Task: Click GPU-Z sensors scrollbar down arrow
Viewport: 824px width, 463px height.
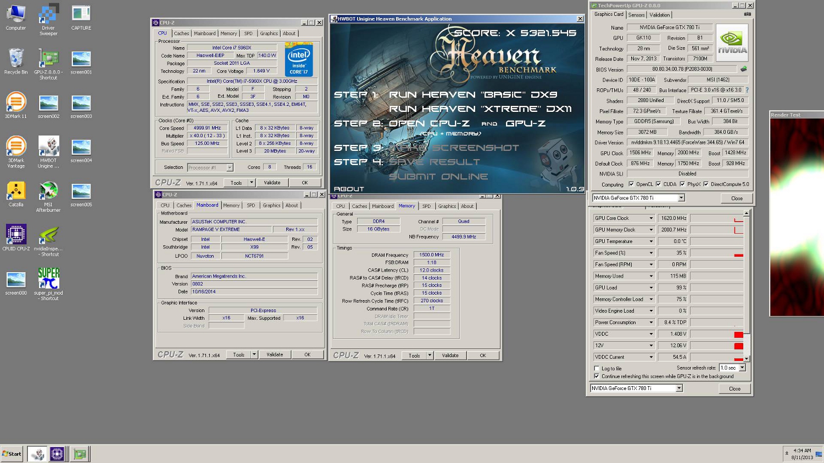Action: pyautogui.click(x=747, y=359)
